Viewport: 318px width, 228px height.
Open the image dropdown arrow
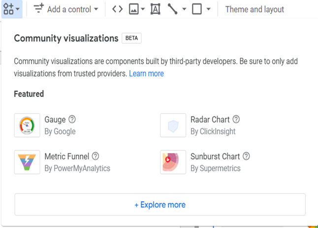[x=143, y=9]
